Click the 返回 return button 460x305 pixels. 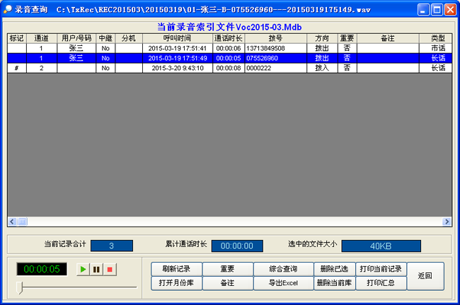point(425,275)
